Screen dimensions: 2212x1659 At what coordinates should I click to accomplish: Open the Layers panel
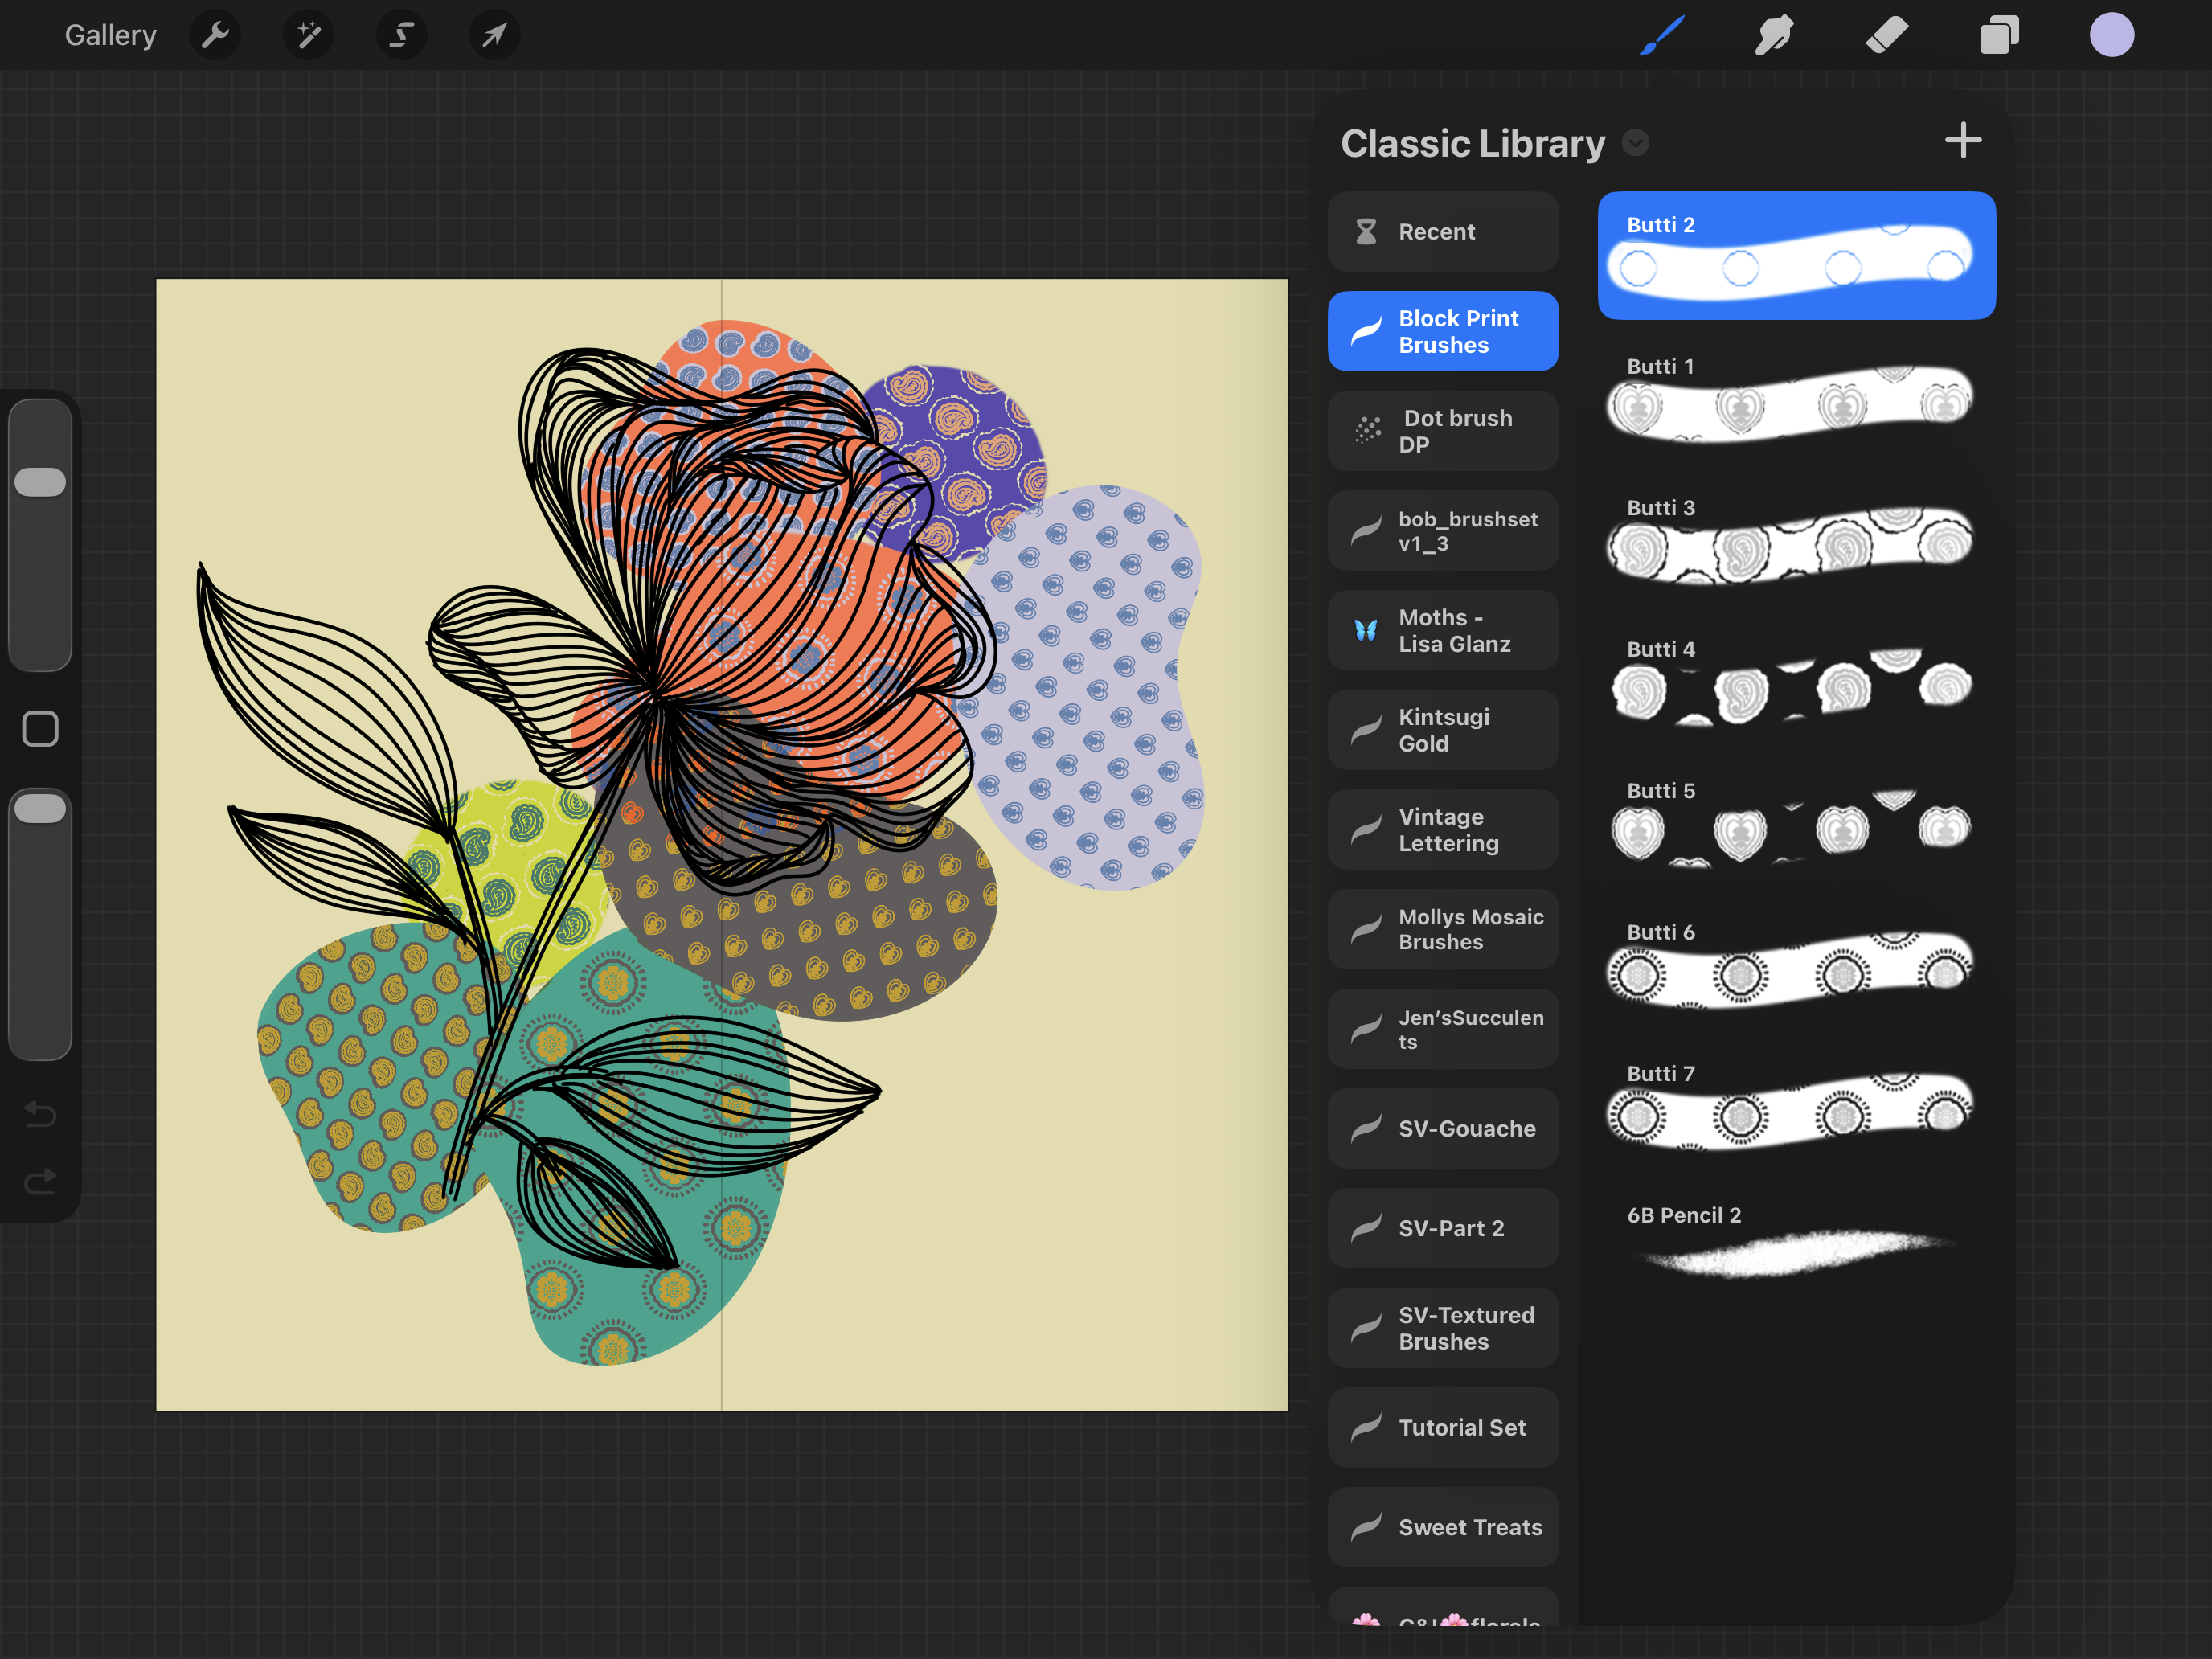coord(1999,36)
